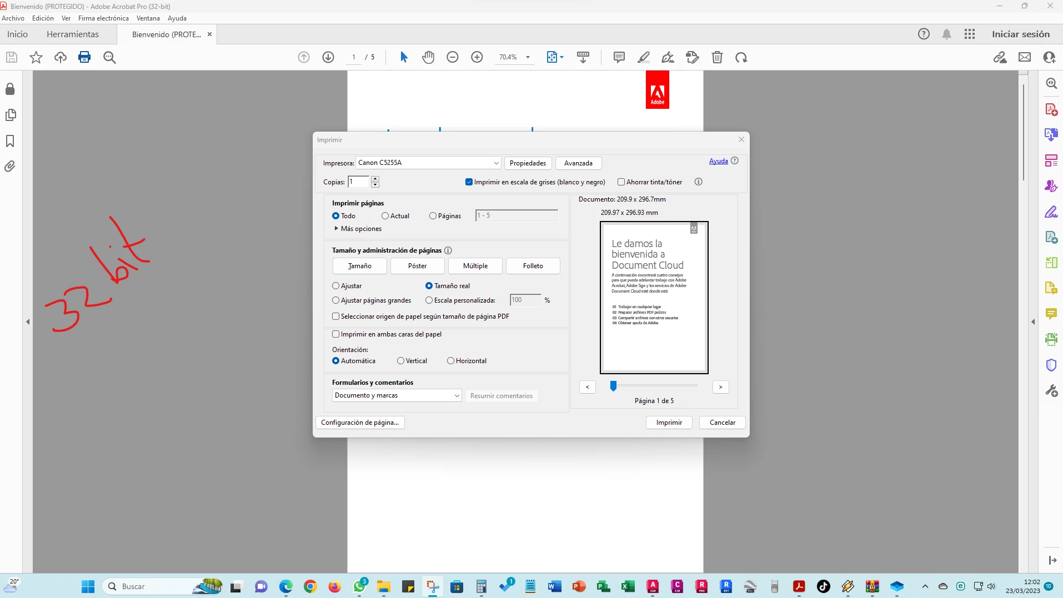Open the Firma electrónica menu

103,18
